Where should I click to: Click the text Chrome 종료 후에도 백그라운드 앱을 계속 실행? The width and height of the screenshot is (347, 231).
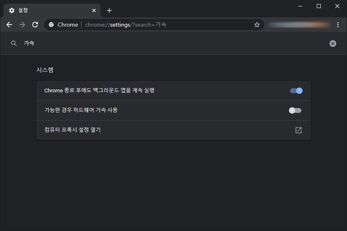click(x=99, y=90)
